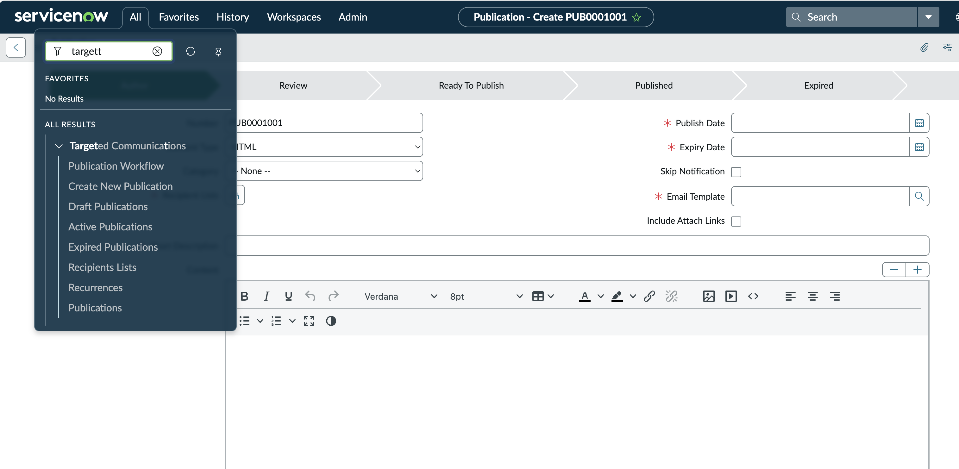
Task: Toggle bold formatting in editor
Action: pos(244,296)
